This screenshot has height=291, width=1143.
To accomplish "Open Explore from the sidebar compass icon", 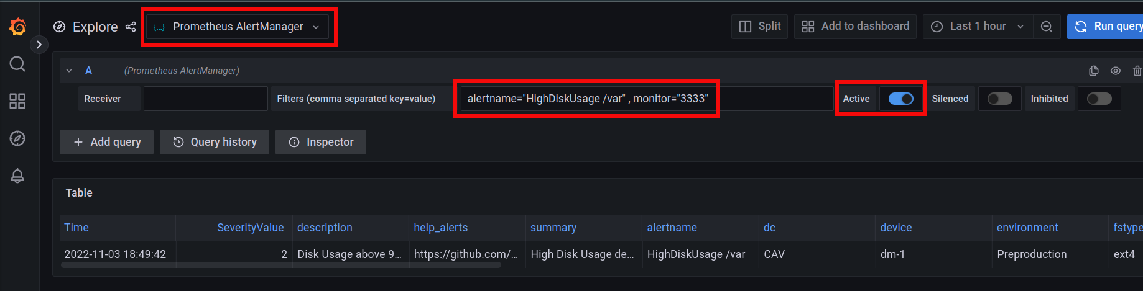I will tap(17, 138).
